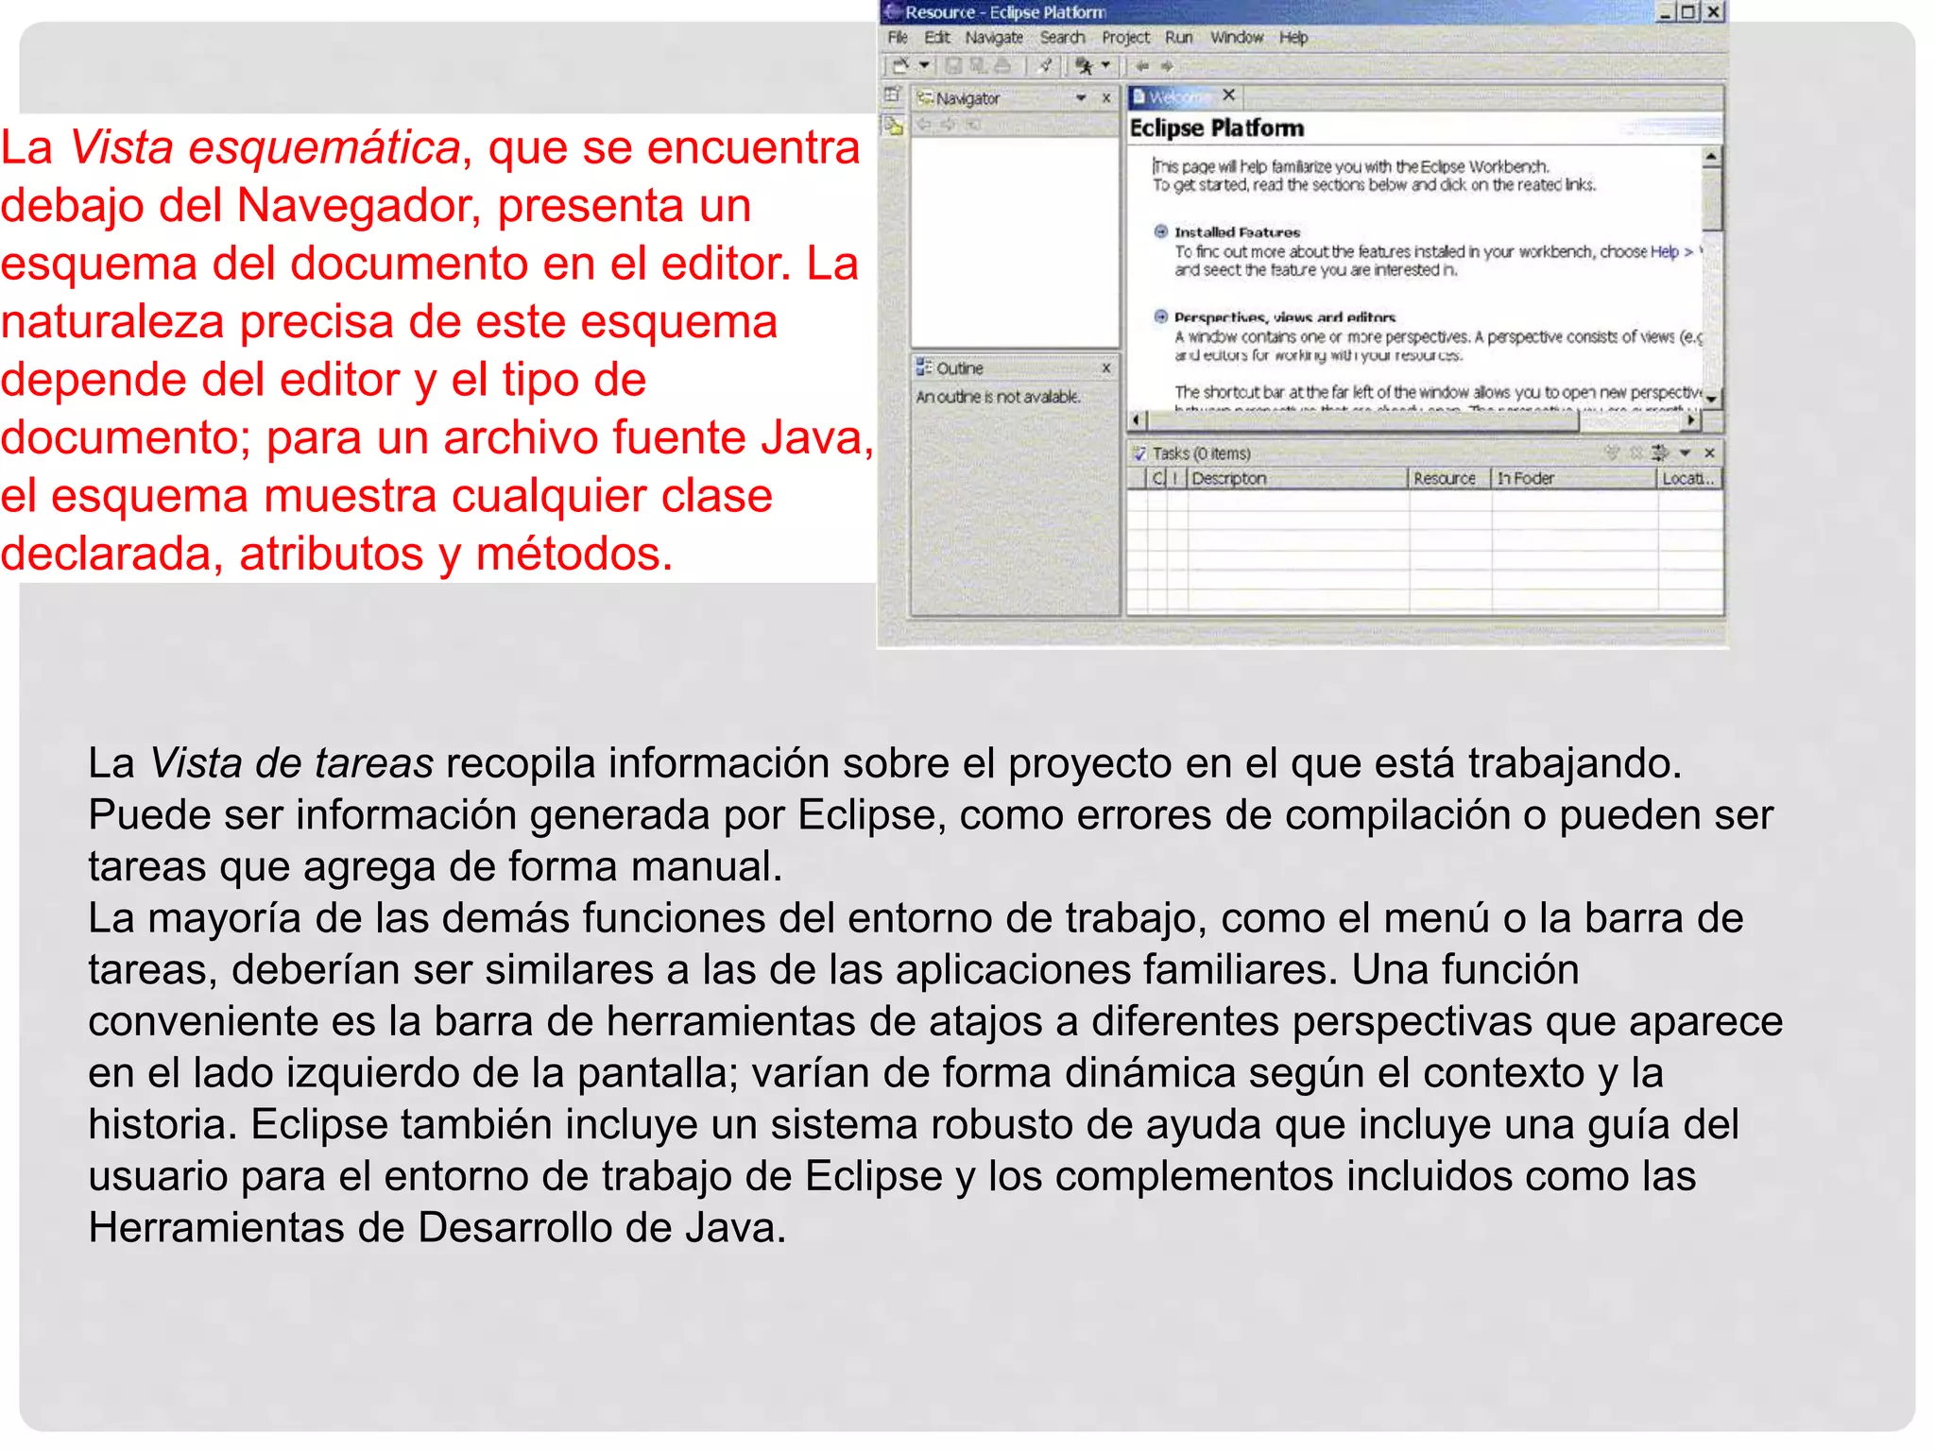This screenshot has width=1935, height=1451.
Task: Click the Save As toolbar icon
Action: (978, 66)
